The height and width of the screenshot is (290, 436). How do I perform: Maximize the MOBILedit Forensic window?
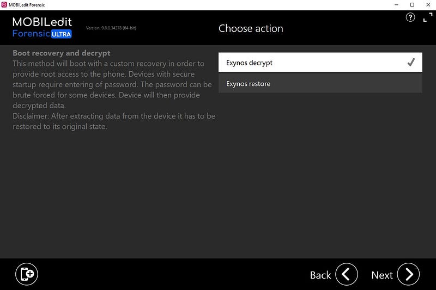[x=412, y=5]
